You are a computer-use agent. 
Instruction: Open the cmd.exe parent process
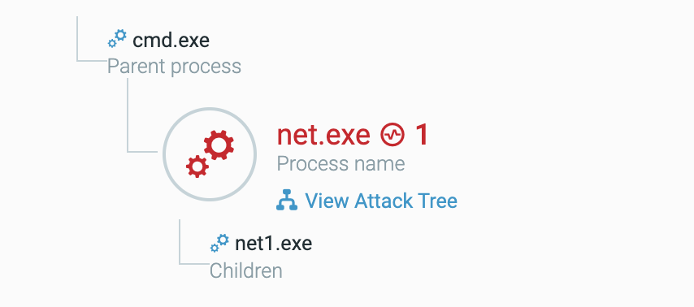click(171, 41)
